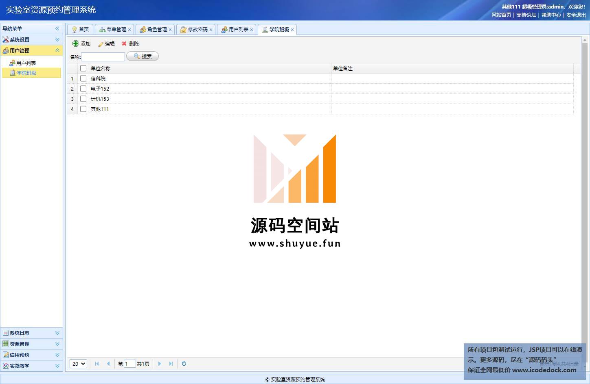This screenshot has height=384, width=590.
Task: Click the red X 删除 delete icon
Action: click(124, 43)
